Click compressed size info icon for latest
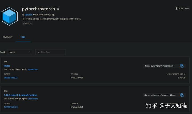 (185, 74)
